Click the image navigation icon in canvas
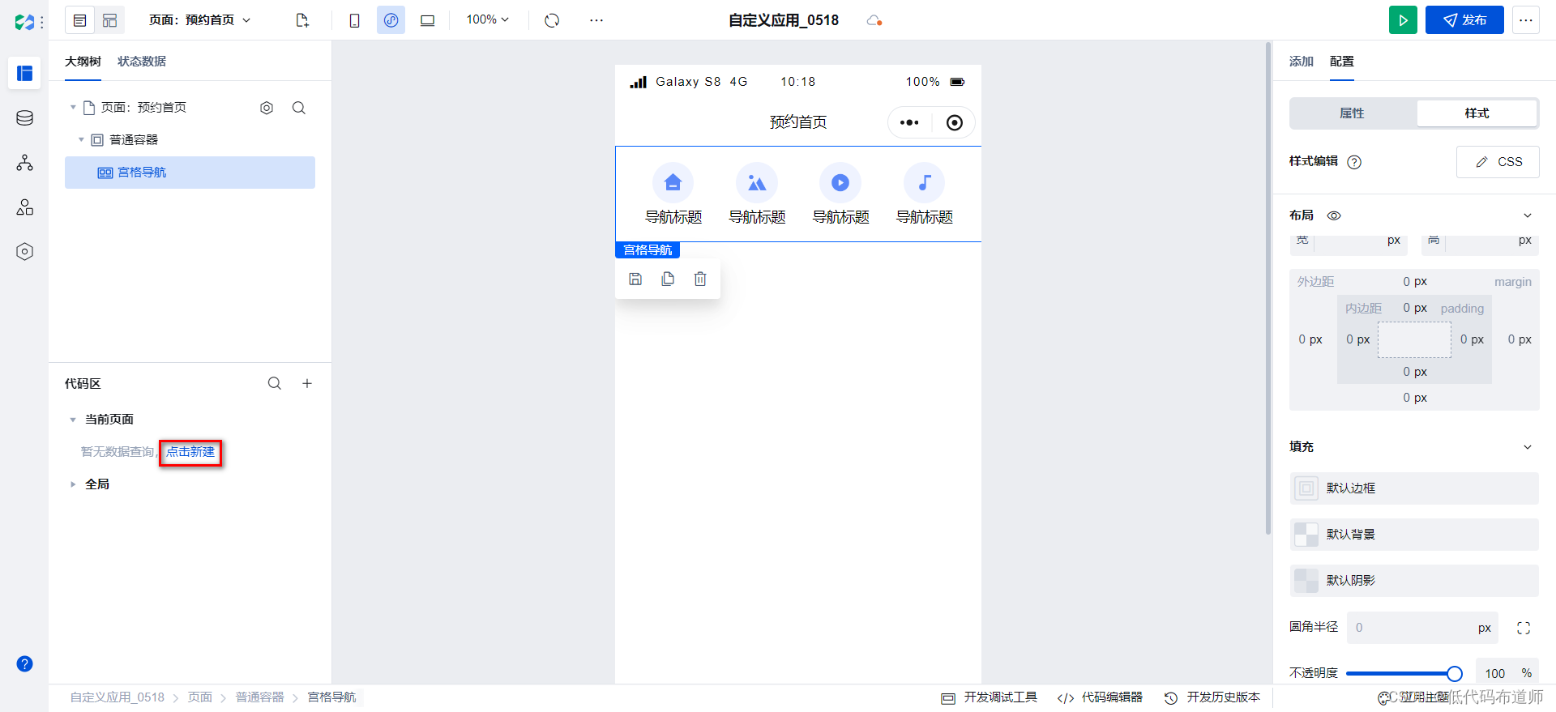Image resolution: width=1556 pixels, height=712 pixels. (757, 183)
